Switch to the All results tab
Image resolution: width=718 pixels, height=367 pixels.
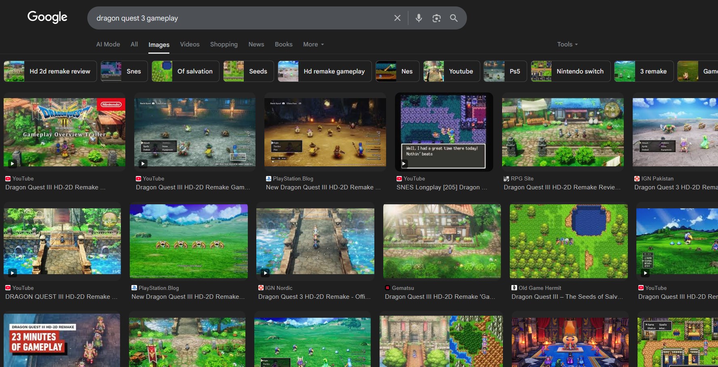tap(134, 44)
